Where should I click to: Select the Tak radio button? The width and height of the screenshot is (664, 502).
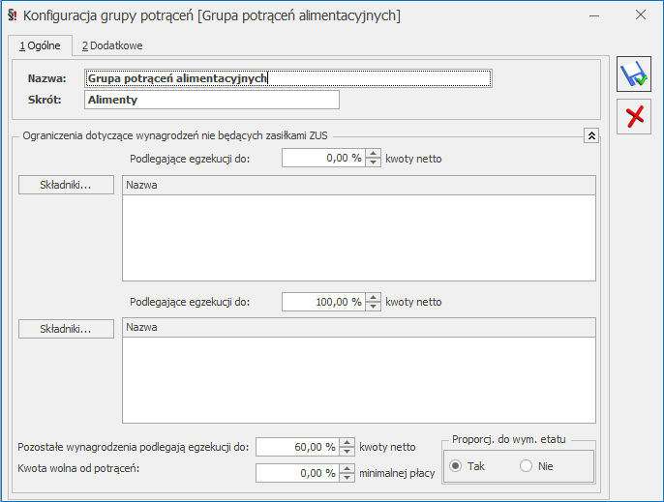pyautogui.click(x=456, y=466)
